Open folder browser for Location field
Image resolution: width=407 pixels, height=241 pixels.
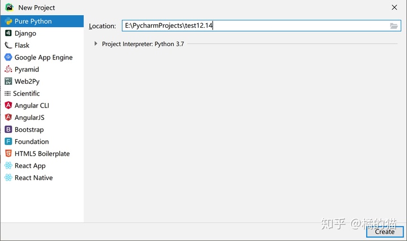(394, 26)
